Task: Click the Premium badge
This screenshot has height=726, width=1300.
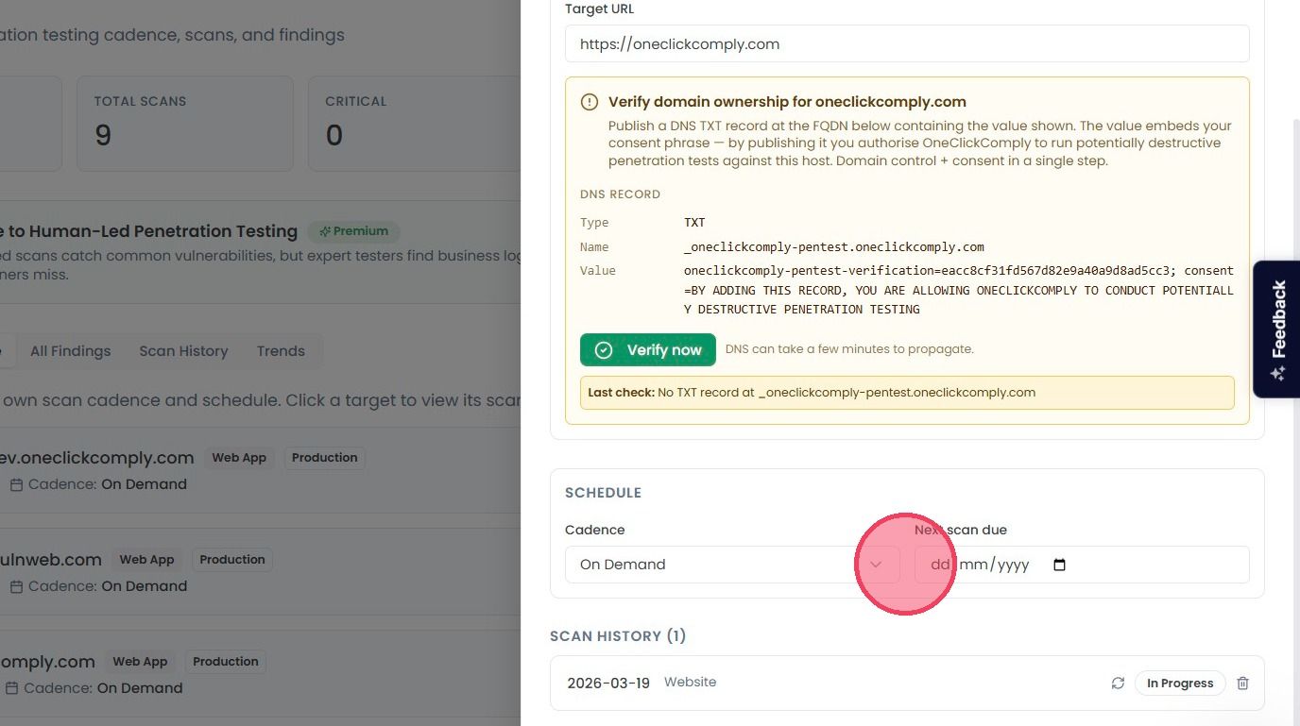Action: [353, 231]
